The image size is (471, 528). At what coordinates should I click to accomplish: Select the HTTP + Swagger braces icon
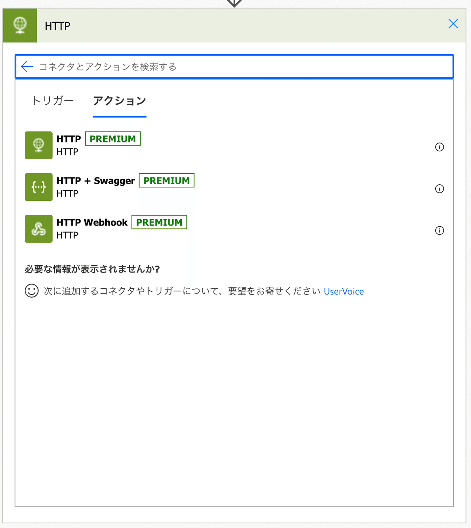[x=38, y=187]
